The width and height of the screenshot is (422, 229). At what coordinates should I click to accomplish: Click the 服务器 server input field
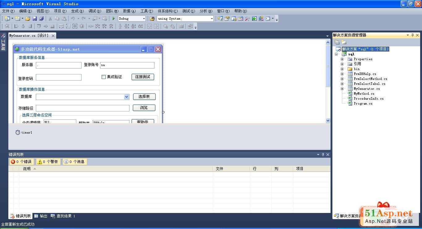click(x=59, y=65)
